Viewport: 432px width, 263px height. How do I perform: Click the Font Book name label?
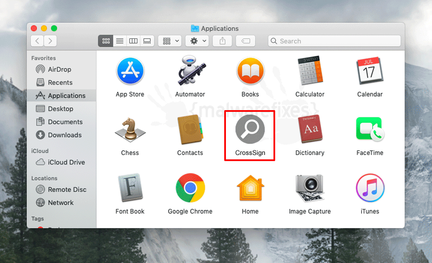pos(130,212)
